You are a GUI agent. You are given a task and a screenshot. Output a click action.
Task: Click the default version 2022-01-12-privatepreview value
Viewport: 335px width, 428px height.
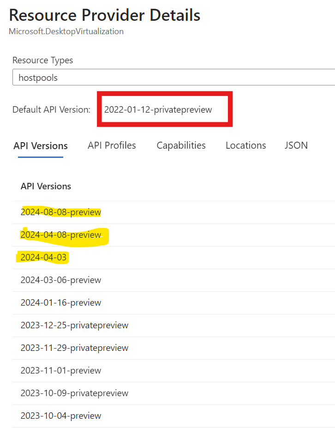click(159, 110)
